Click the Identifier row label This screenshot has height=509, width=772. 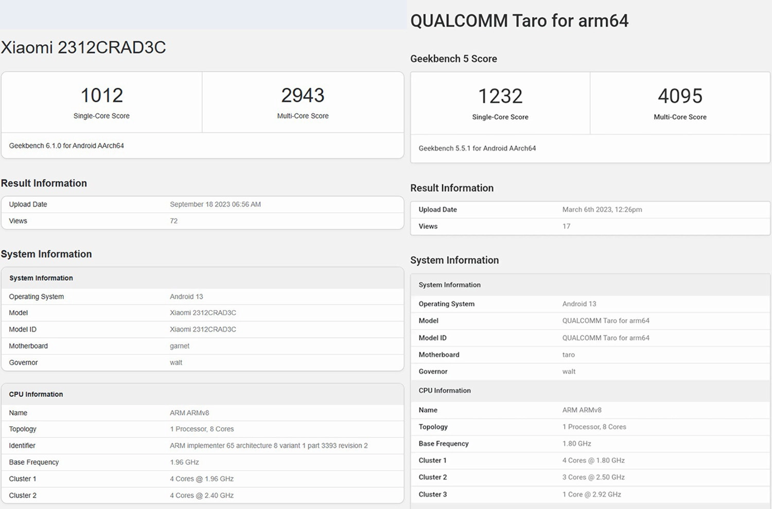coord(22,445)
